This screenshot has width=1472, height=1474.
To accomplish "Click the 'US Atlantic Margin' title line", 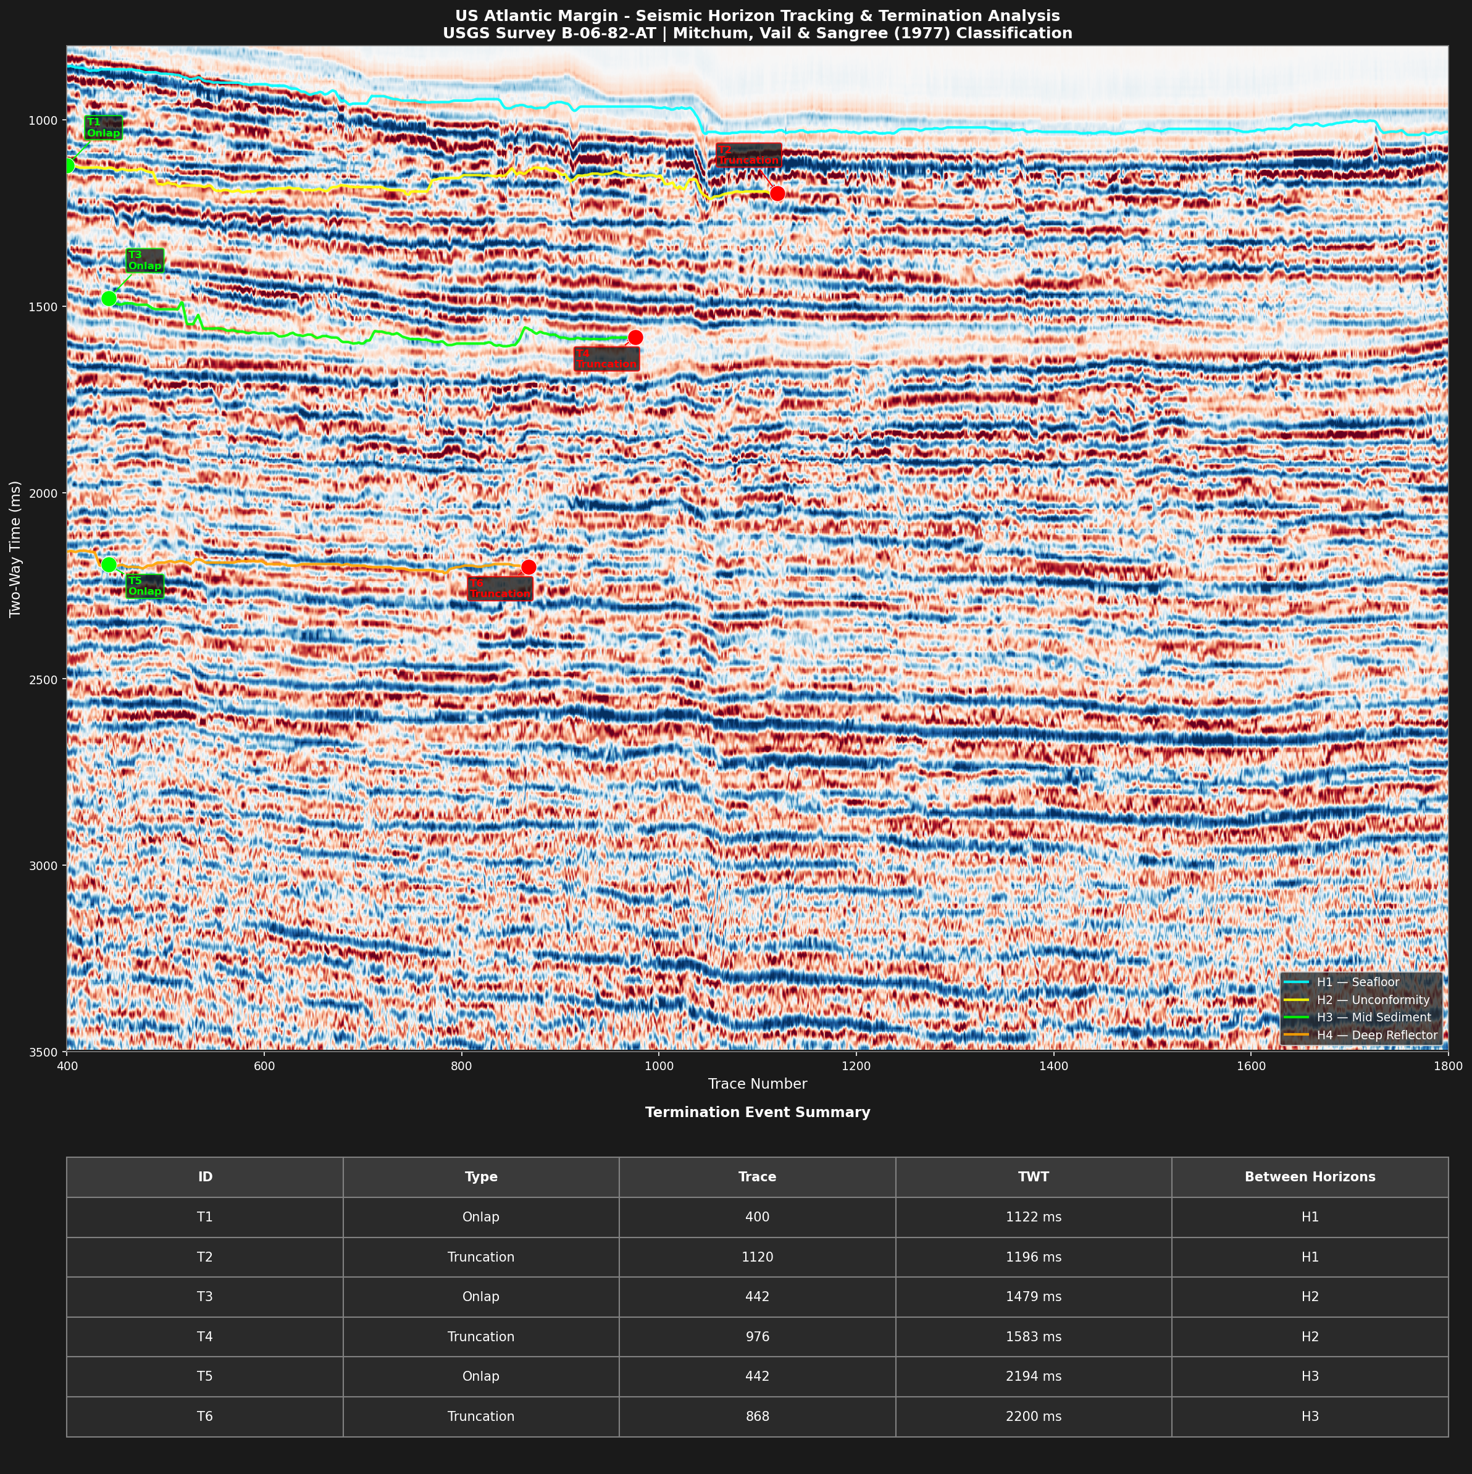I will pos(758,16).
